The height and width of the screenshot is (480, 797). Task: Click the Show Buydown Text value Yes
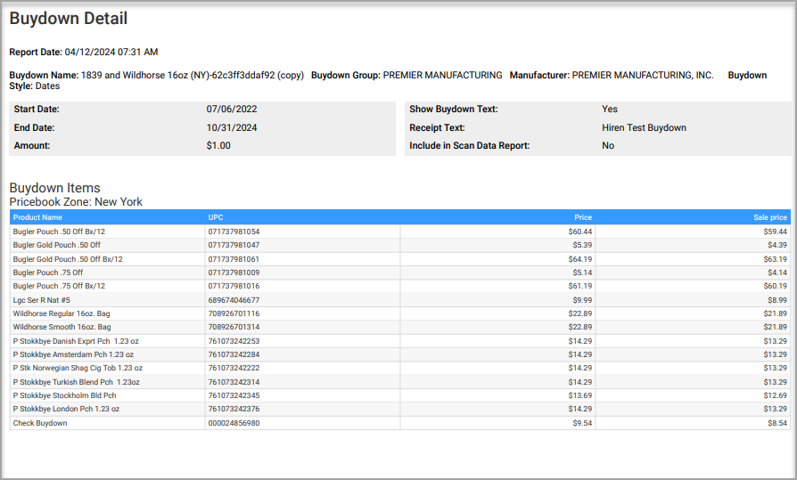610,110
